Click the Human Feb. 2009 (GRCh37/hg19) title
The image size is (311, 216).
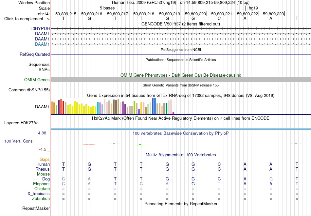(144, 3)
